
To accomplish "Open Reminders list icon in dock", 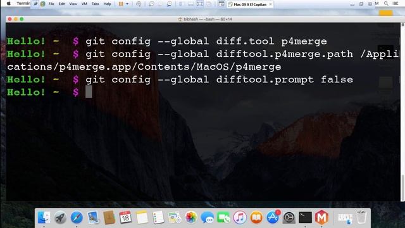I will click(158, 217).
